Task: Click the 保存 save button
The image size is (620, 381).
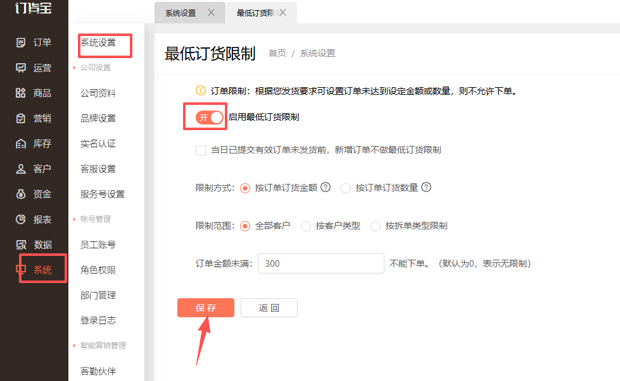Action: 206,308
